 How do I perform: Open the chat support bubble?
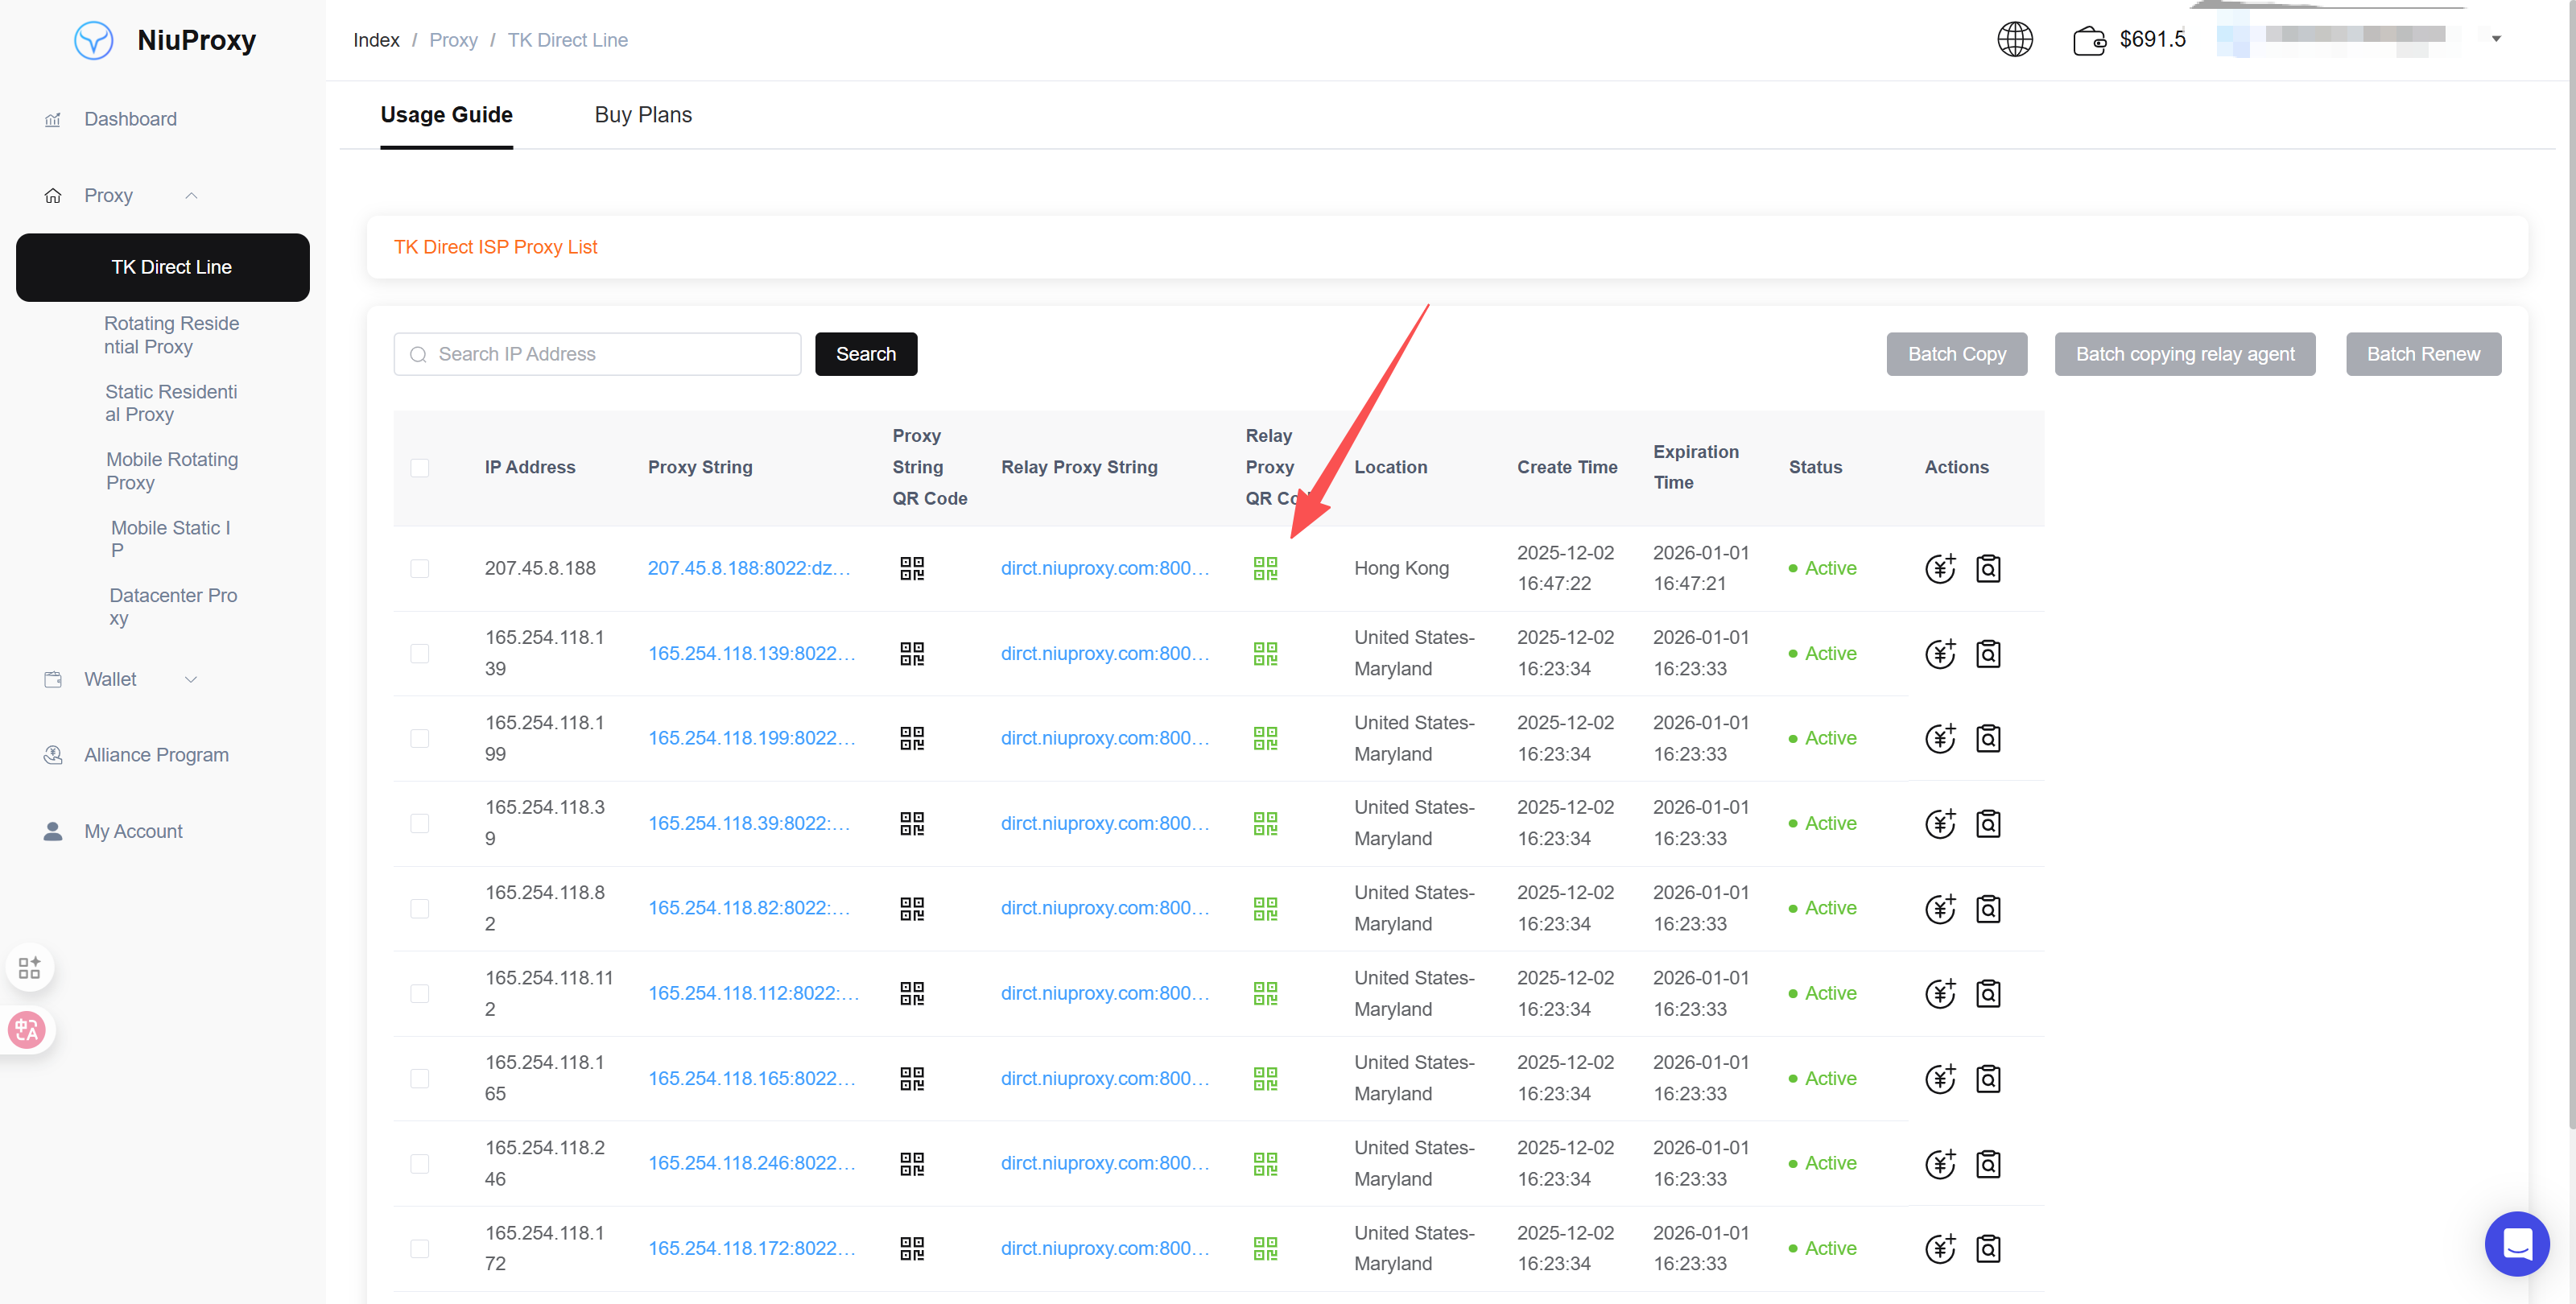pos(2517,1243)
